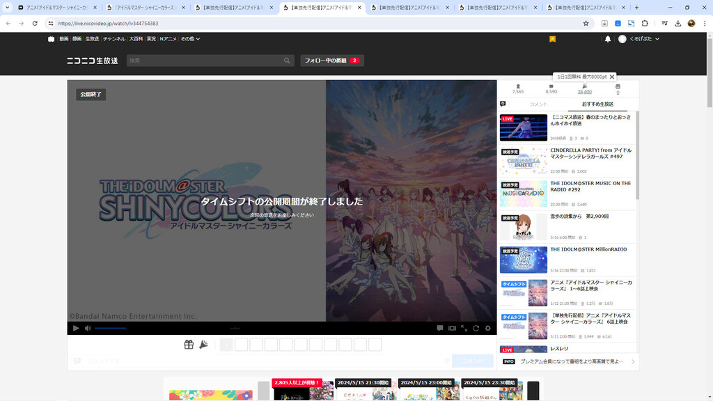Click the party popper cheer icon
The height and width of the screenshot is (401, 713).
(x=204, y=345)
